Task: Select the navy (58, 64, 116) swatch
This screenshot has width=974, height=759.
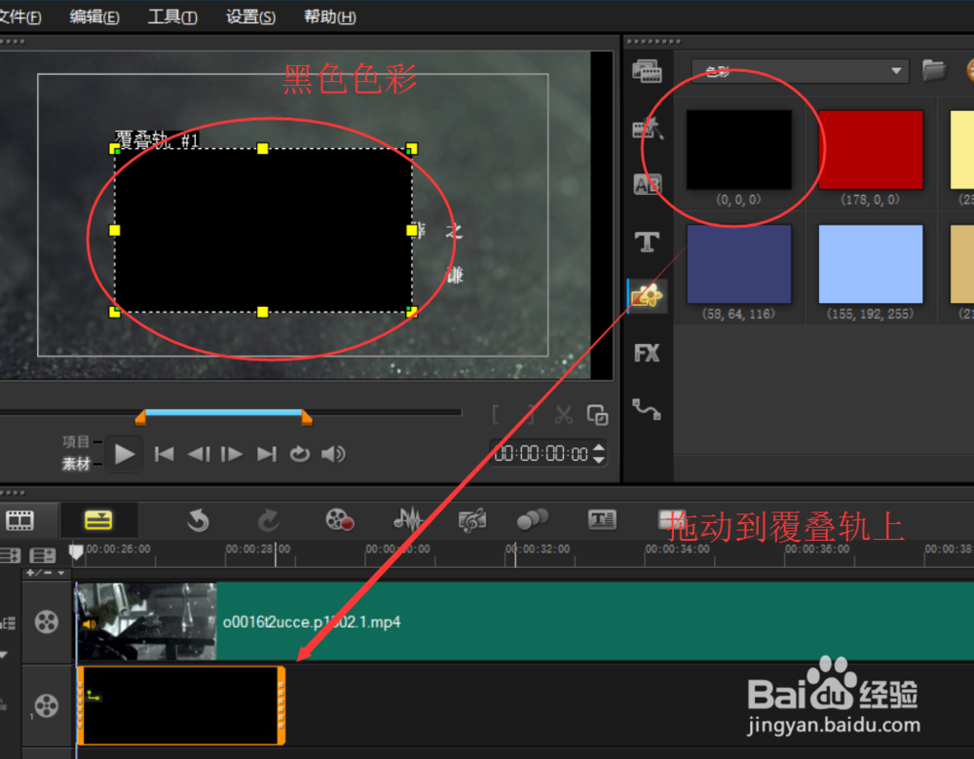Action: coord(738,264)
